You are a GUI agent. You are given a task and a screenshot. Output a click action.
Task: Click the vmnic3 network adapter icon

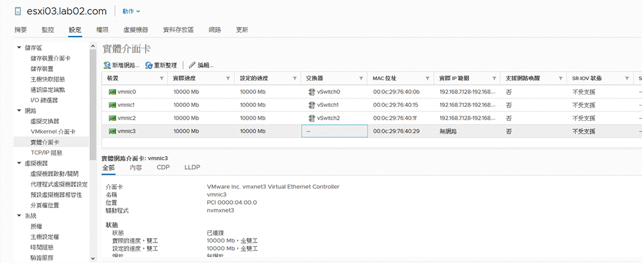point(112,131)
